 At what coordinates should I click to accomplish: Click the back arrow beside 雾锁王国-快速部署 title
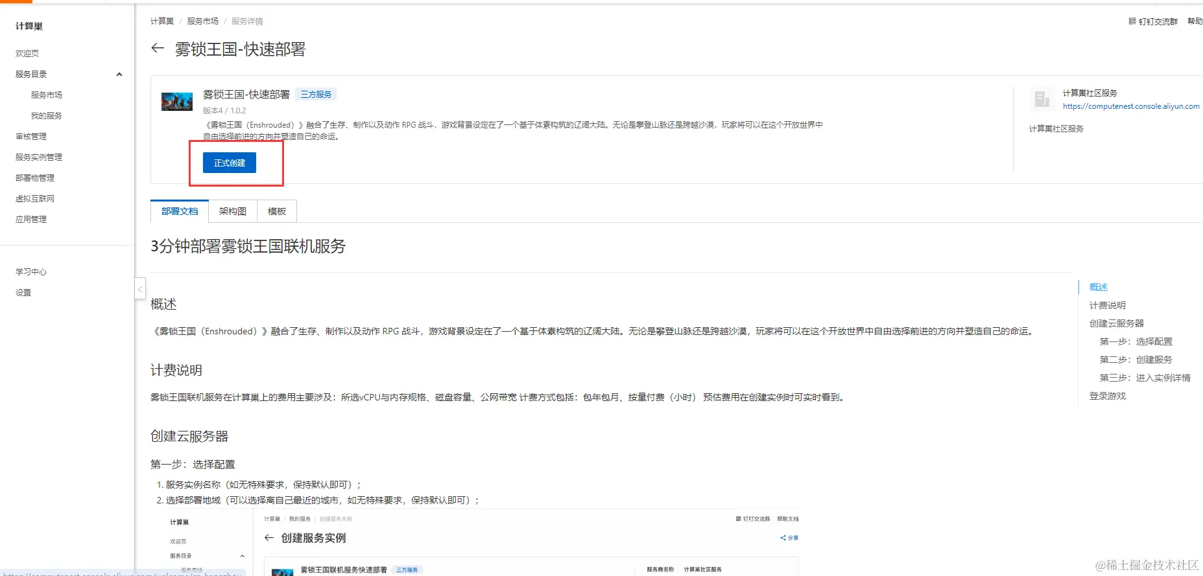coord(158,48)
